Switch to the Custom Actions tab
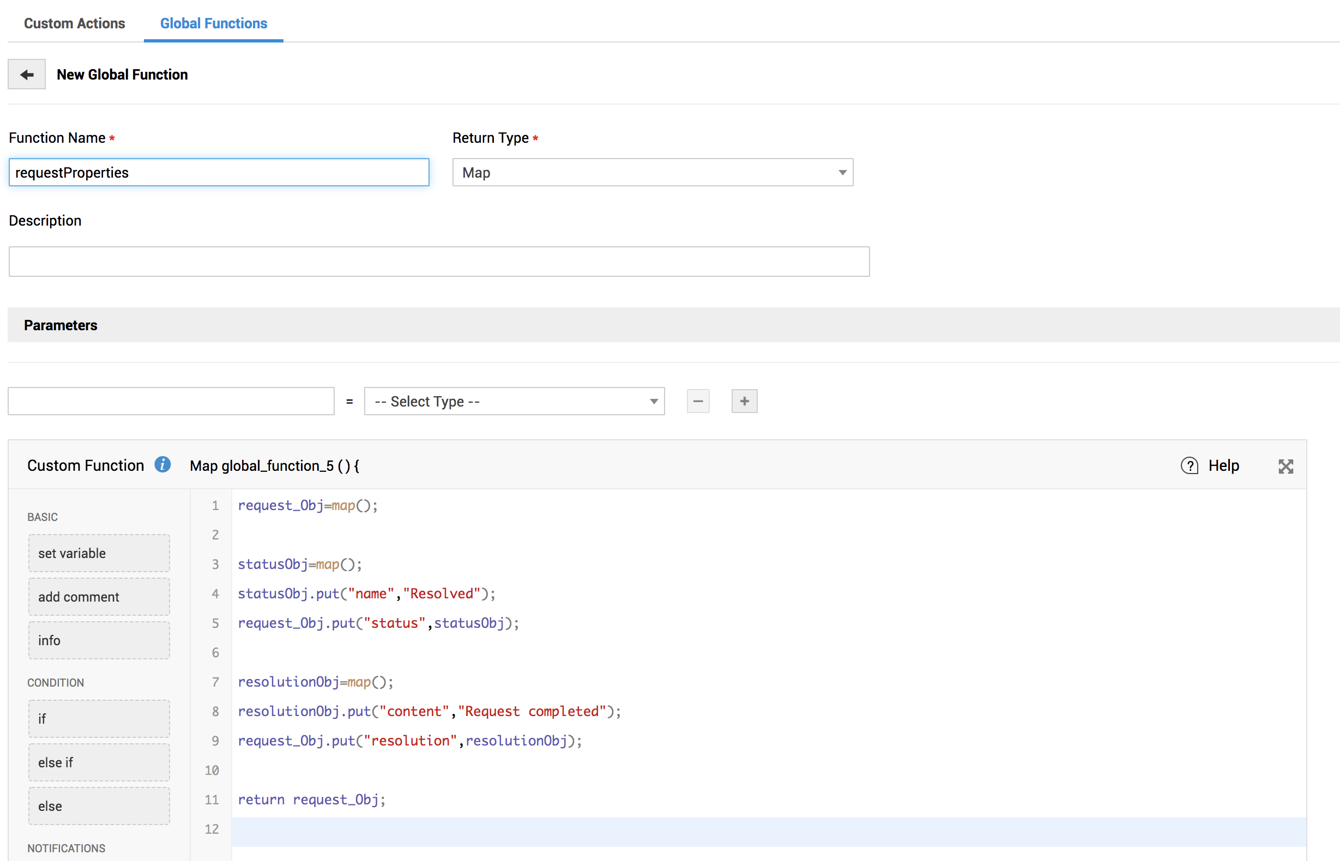 point(74,23)
